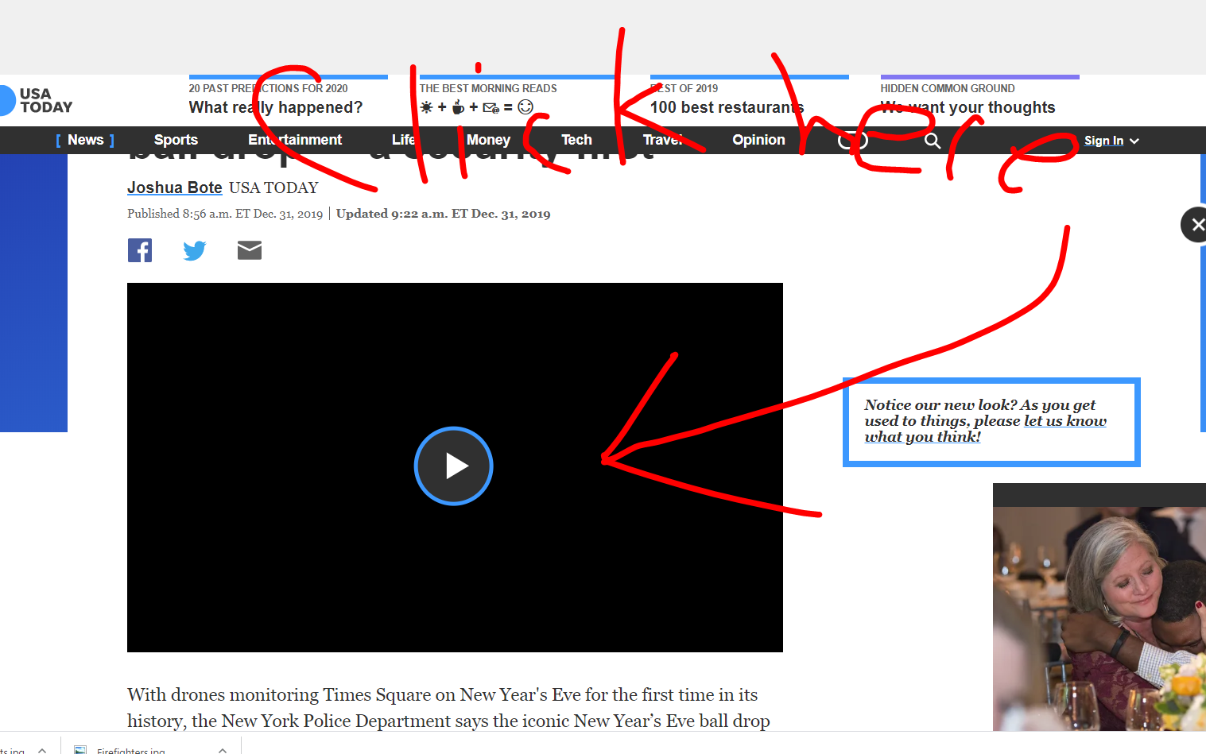Open the Money section
The image size is (1206, 754).
(x=488, y=140)
